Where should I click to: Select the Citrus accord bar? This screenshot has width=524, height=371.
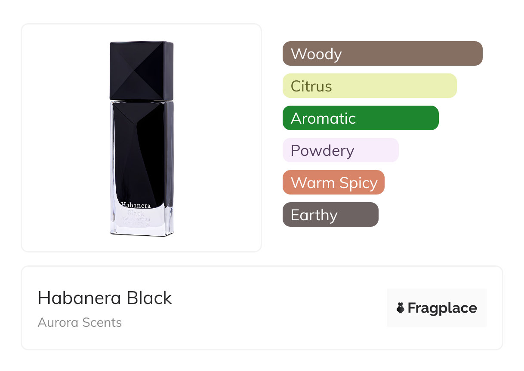click(369, 86)
